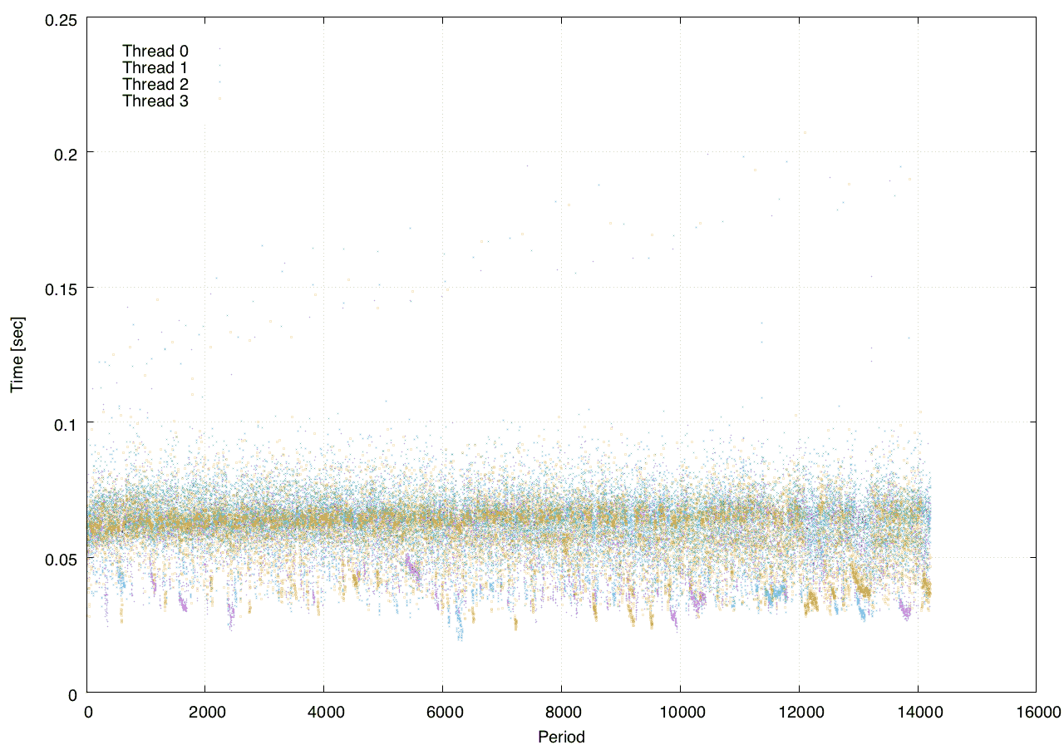
Task: Click the 0.05 y-axis tick label
Action: 60,559
